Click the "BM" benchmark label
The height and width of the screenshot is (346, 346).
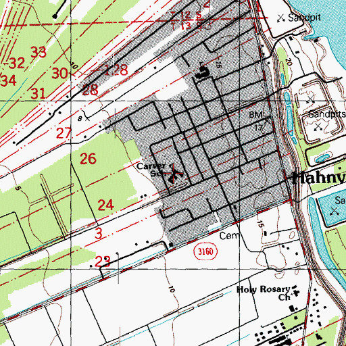pos(255,115)
